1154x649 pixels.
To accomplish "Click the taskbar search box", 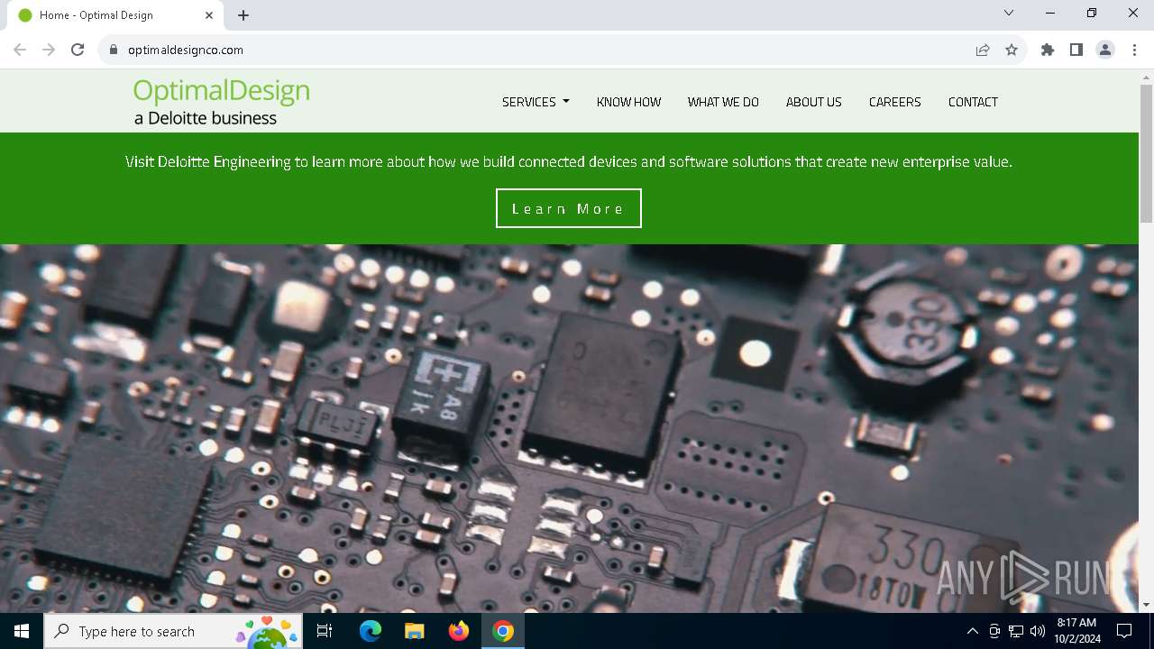I will click(173, 631).
